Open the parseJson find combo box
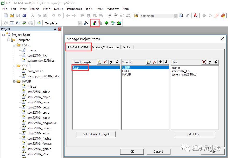This screenshot has width=228, height=158. [175, 16]
